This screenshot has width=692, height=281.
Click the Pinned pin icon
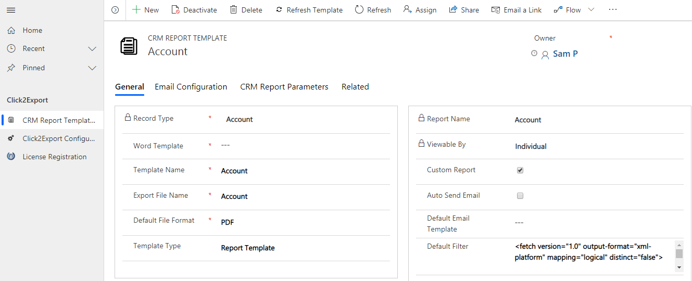[x=11, y=68]
